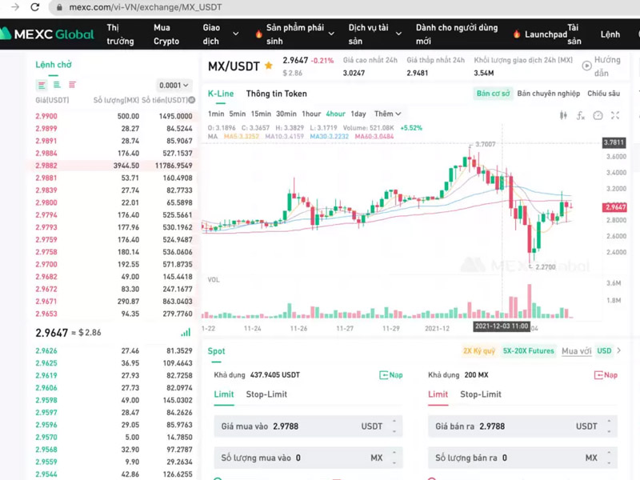Viewport: 640px width, 480px height.
Task: Toggle the MX/USDT favorite star
Action: (269, 66)
